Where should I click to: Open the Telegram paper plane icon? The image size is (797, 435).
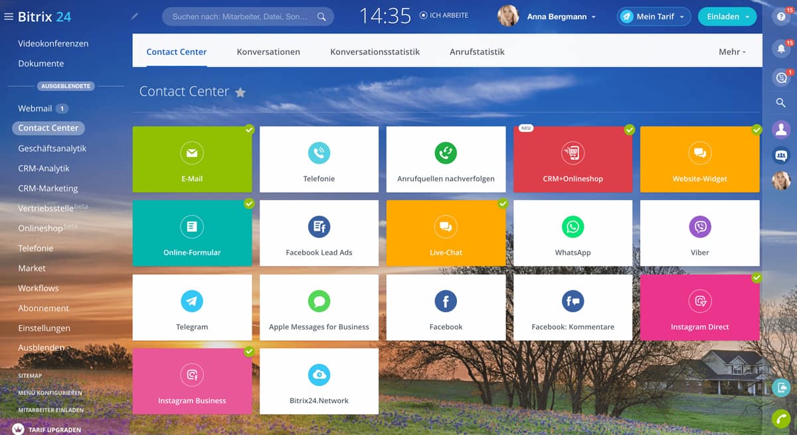point(192,301)
